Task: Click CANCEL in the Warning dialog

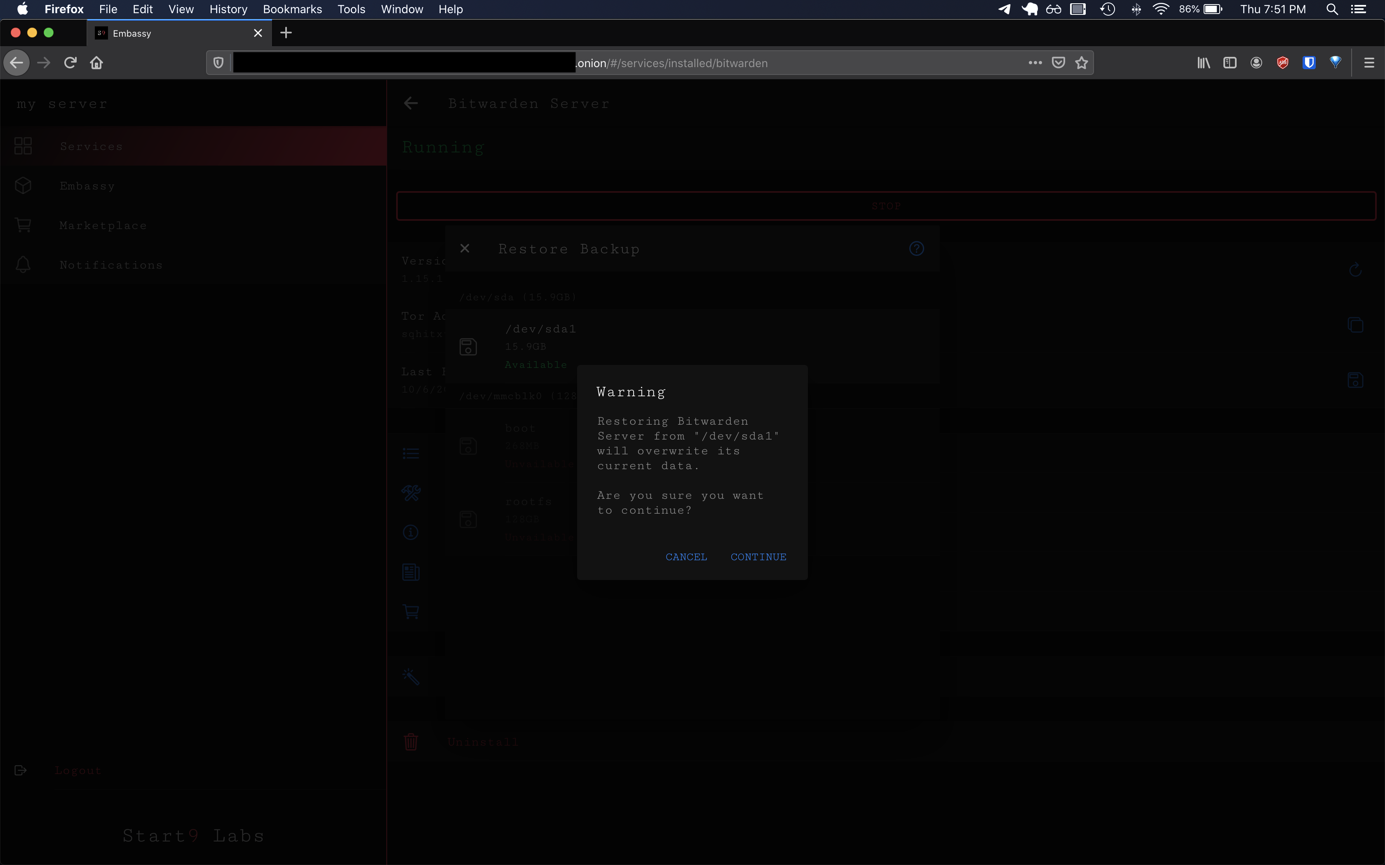Action: [685, 556]
